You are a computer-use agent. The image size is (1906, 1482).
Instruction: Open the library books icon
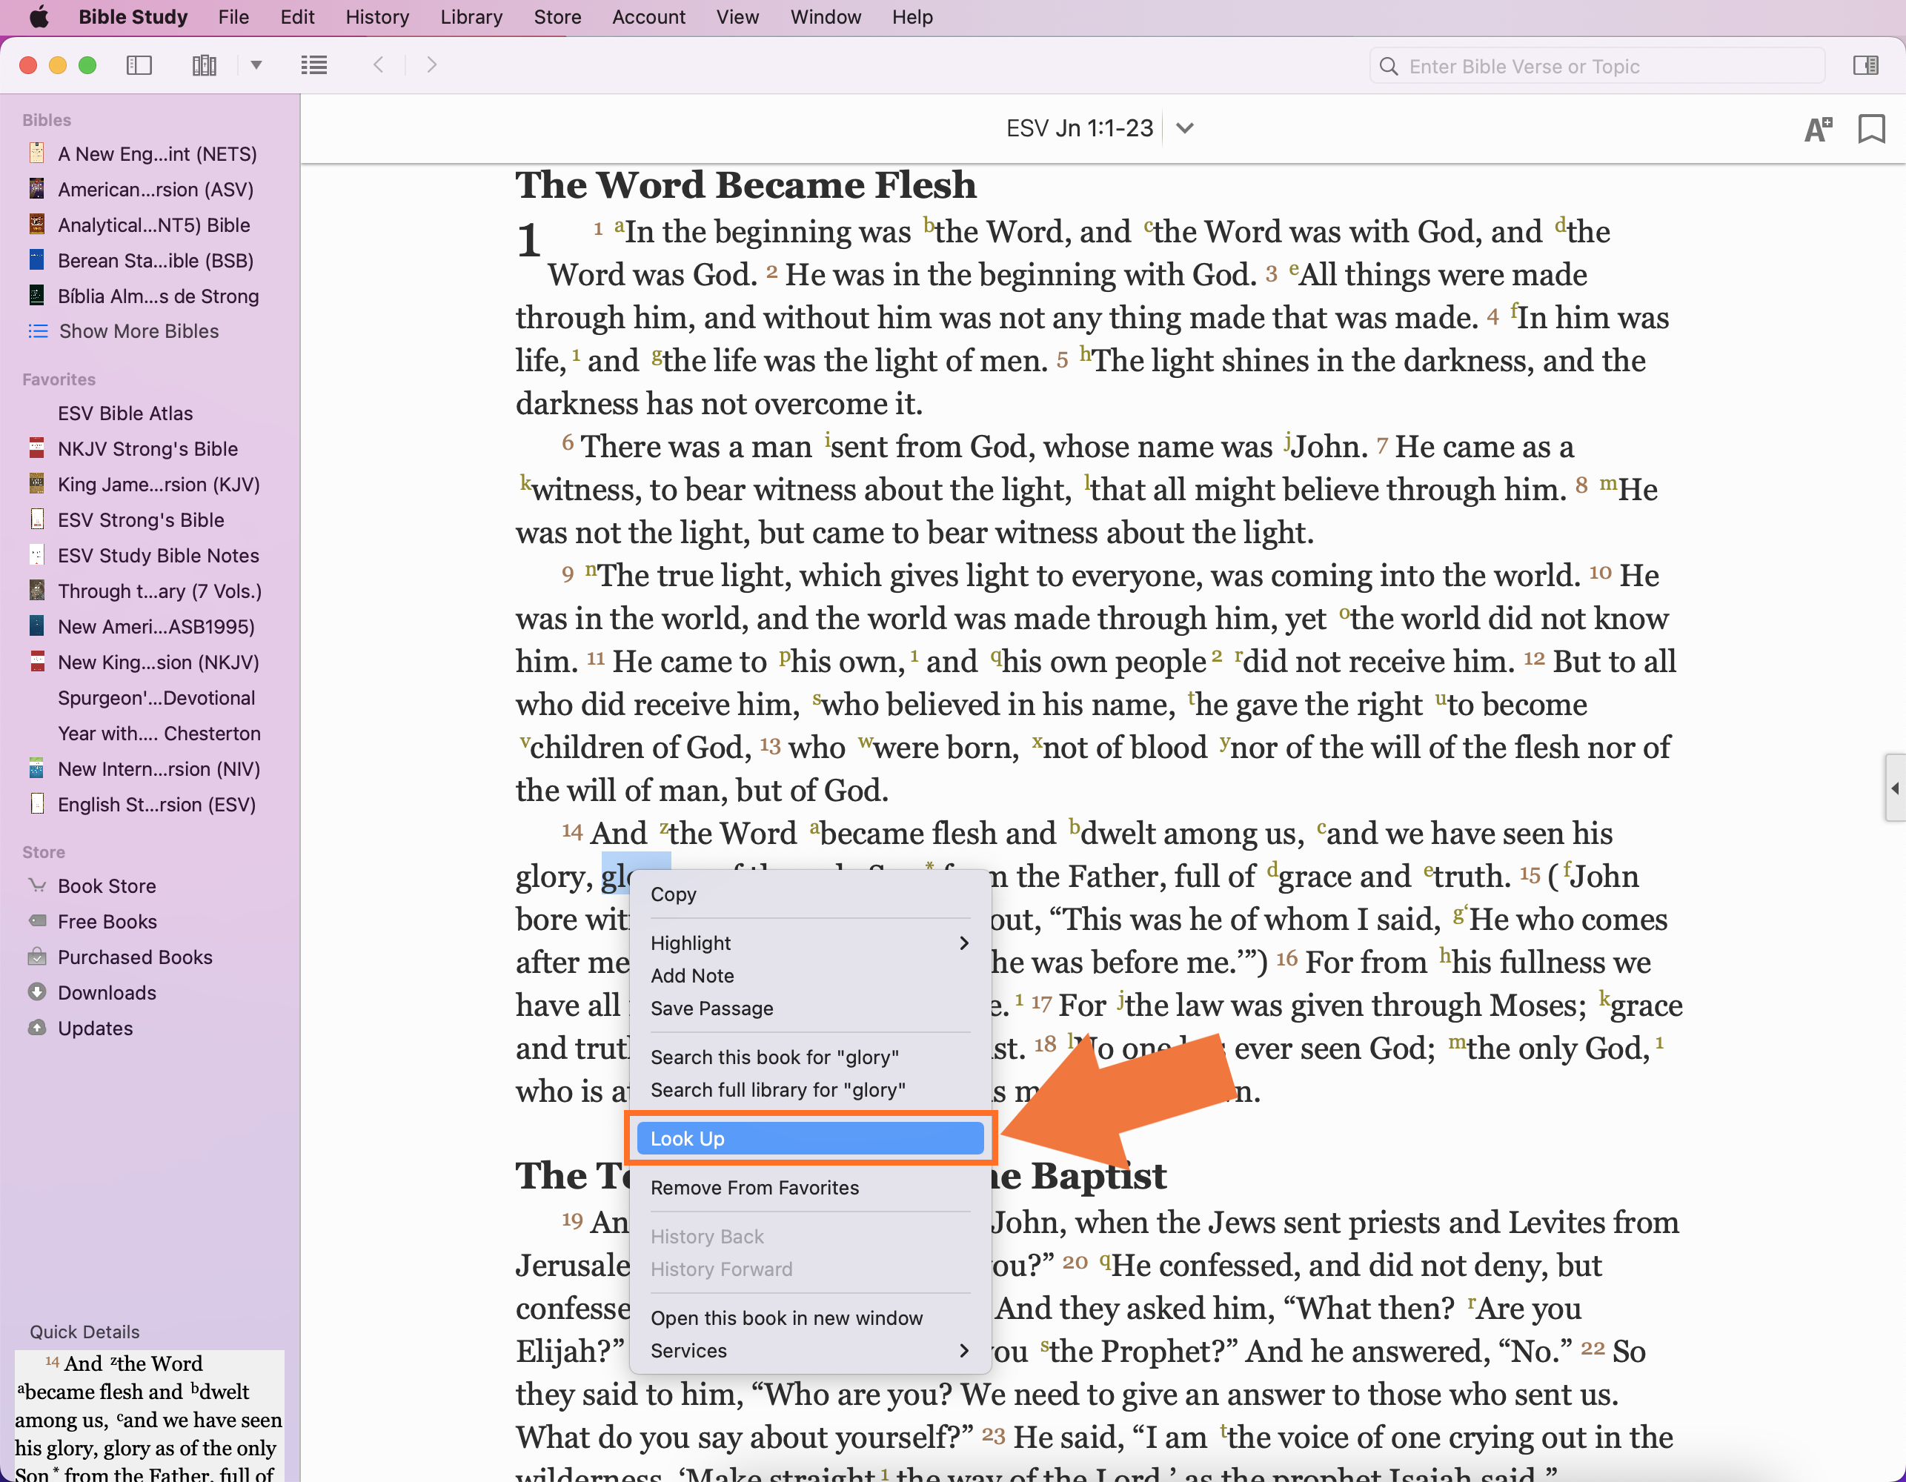[x=203, y=65]
